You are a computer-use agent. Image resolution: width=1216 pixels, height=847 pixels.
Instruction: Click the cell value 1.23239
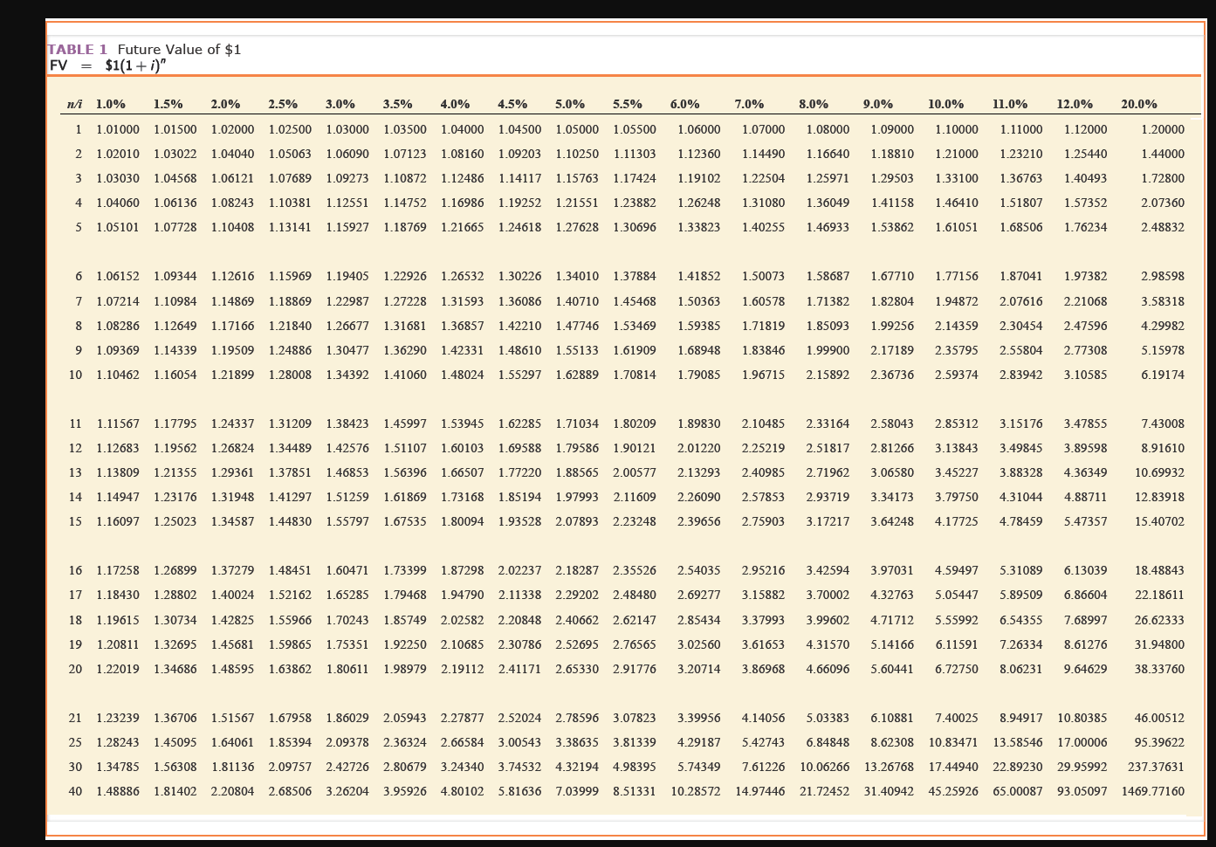pyautogui.click(x=118, y=718)
